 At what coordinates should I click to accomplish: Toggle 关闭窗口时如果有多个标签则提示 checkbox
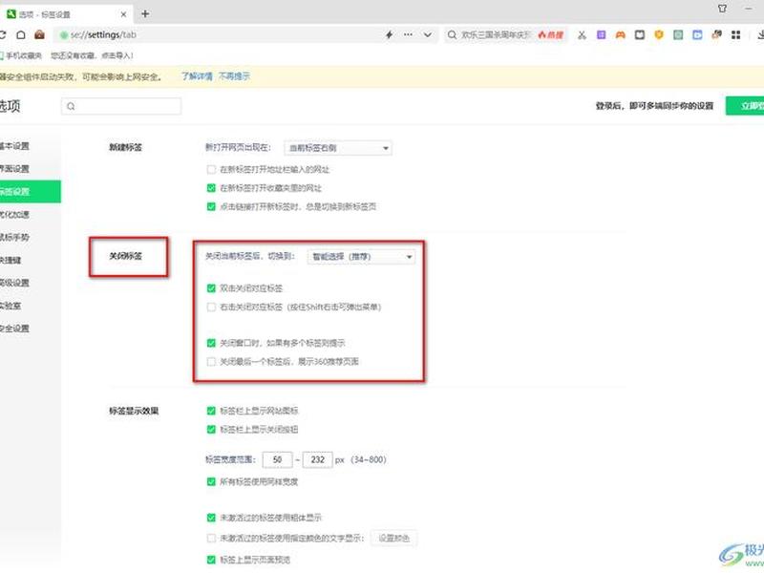[x=211, y=343]
